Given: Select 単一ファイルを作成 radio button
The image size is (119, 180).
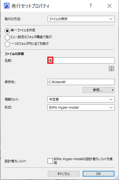Looking at the screenshot, I should 7,31.
